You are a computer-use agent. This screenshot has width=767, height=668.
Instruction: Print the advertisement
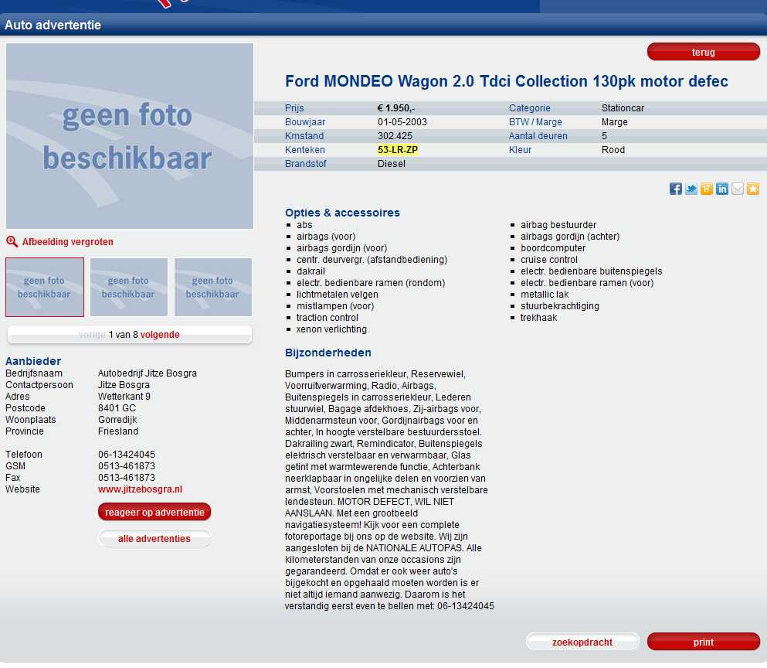click(x=704, y=642)
